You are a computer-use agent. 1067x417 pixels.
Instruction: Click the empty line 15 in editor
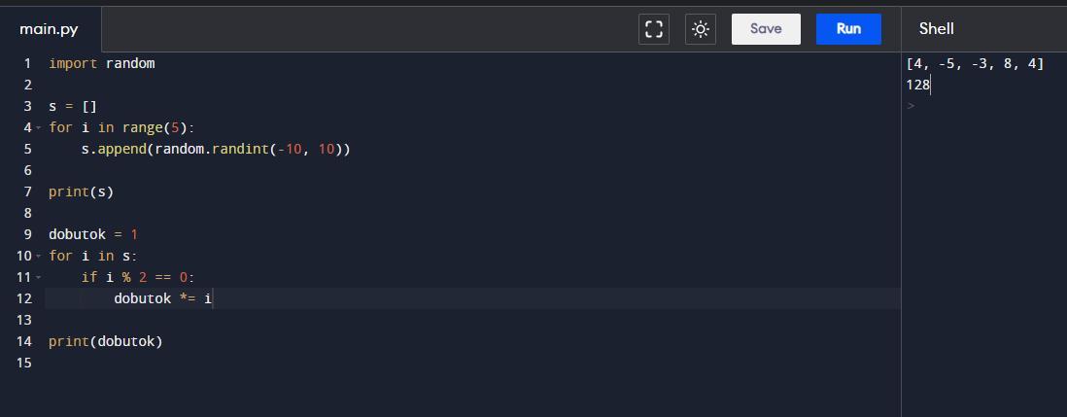[x=473, y=363]
